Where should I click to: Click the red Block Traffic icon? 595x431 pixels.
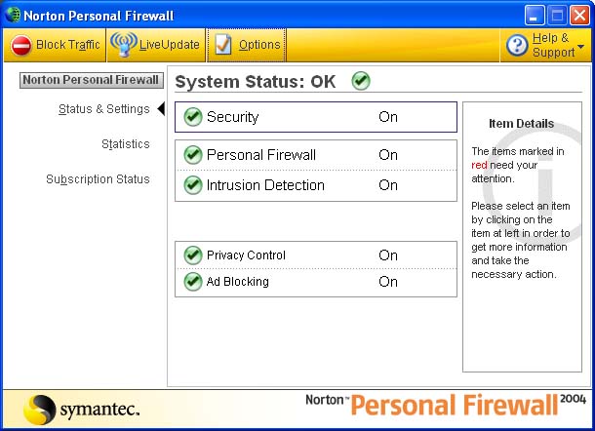point(21,45)
